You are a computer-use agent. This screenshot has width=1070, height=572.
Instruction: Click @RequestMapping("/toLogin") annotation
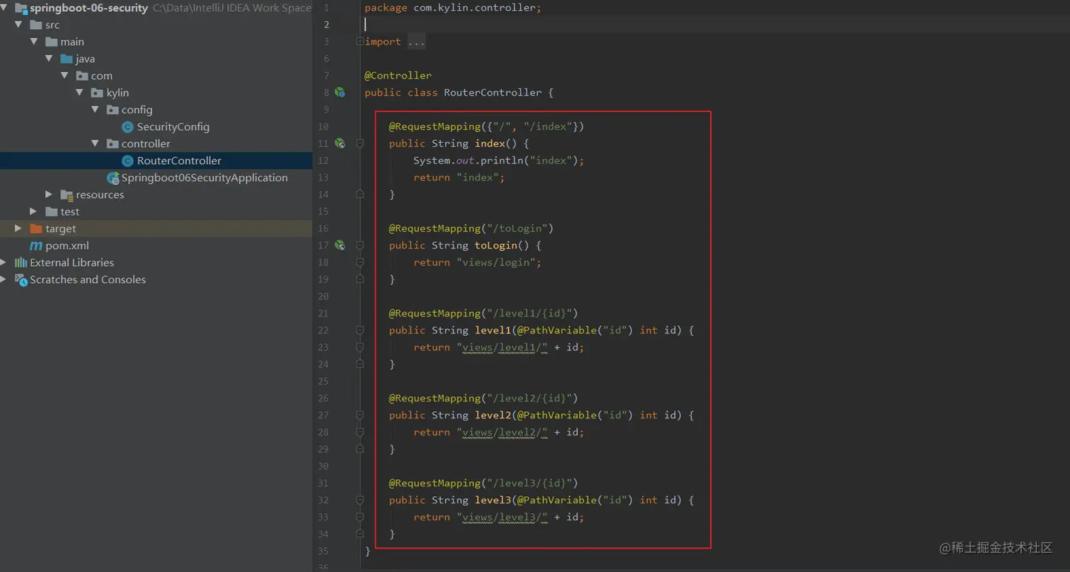471,229
